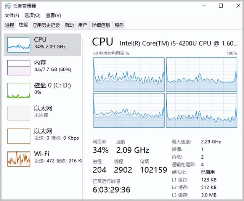Viewport: 244px width, 201px height.
Task: Switch to the 应用历史记录 tab
Action: [x=46, y=25]
